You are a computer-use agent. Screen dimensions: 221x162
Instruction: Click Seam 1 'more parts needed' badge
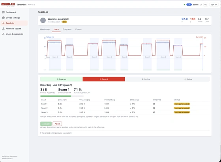coord(182,104)
